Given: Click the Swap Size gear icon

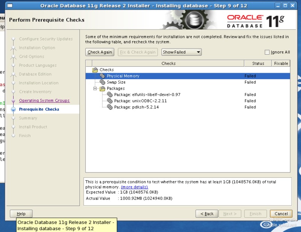Looking at the screenshot, I should (x=102, y=82).
